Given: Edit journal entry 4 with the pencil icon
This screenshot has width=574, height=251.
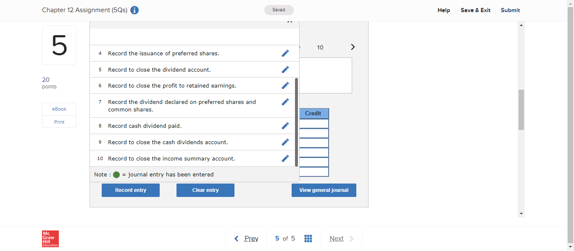Looking at the screenshot, I should [285, 53].
